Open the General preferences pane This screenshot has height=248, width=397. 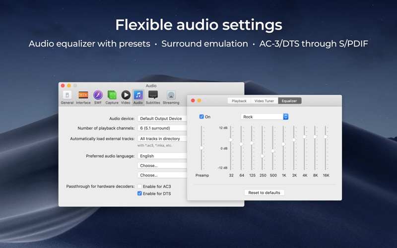pyautogui.click(x=67, y=97)
